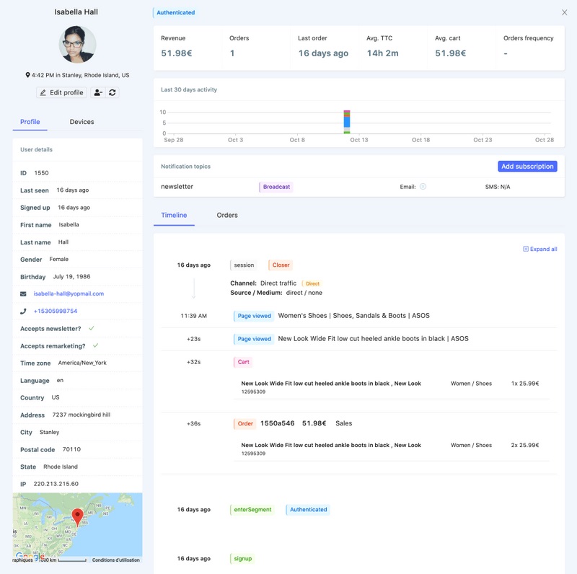Switch to the Devices tab
This screenshot has height=574, width=577.
[82, 122]
